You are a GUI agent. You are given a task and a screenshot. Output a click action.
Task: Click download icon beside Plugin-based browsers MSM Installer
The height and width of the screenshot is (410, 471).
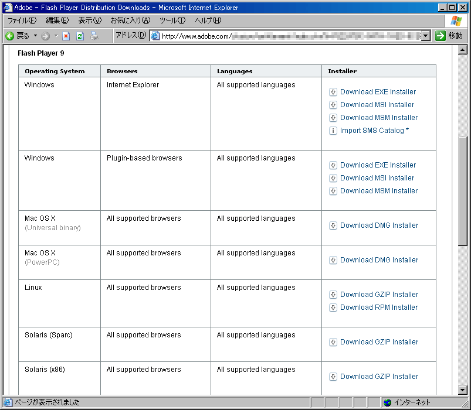coord(333,191)
